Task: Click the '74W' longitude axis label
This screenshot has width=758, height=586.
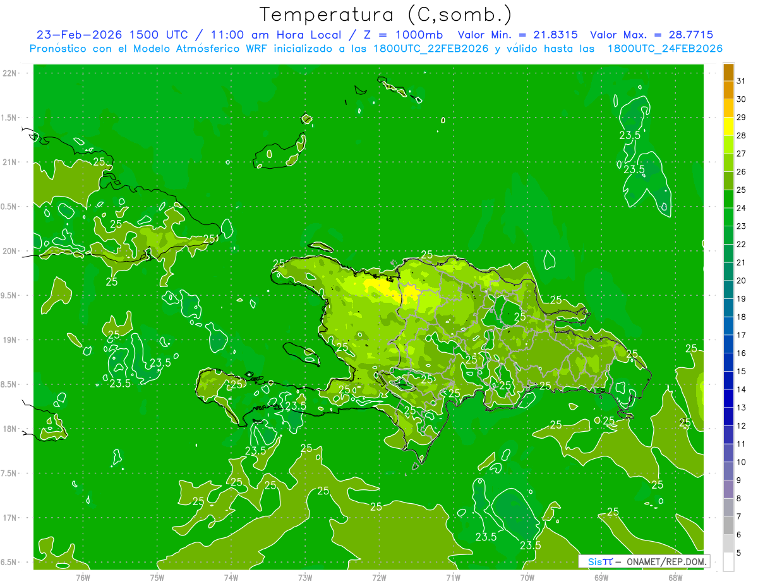Action: click(x=231, y=577)
